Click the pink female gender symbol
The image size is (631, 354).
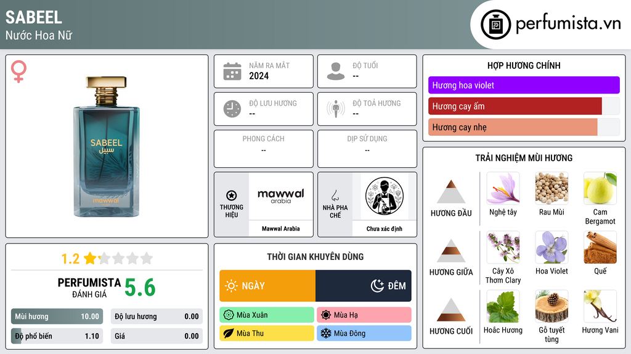click(x=18, y=71)
